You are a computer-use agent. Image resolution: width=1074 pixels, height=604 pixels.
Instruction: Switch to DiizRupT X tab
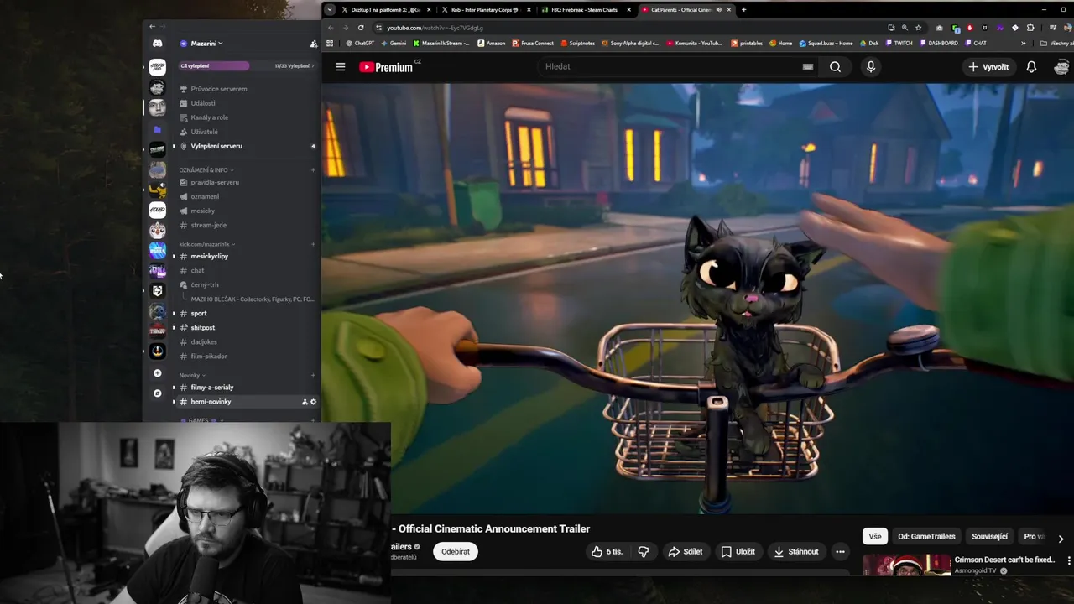point(385,10)
